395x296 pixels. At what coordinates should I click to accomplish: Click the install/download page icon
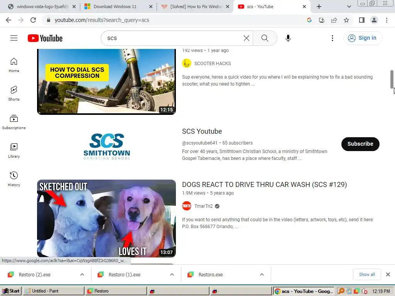tap(322, 20)
